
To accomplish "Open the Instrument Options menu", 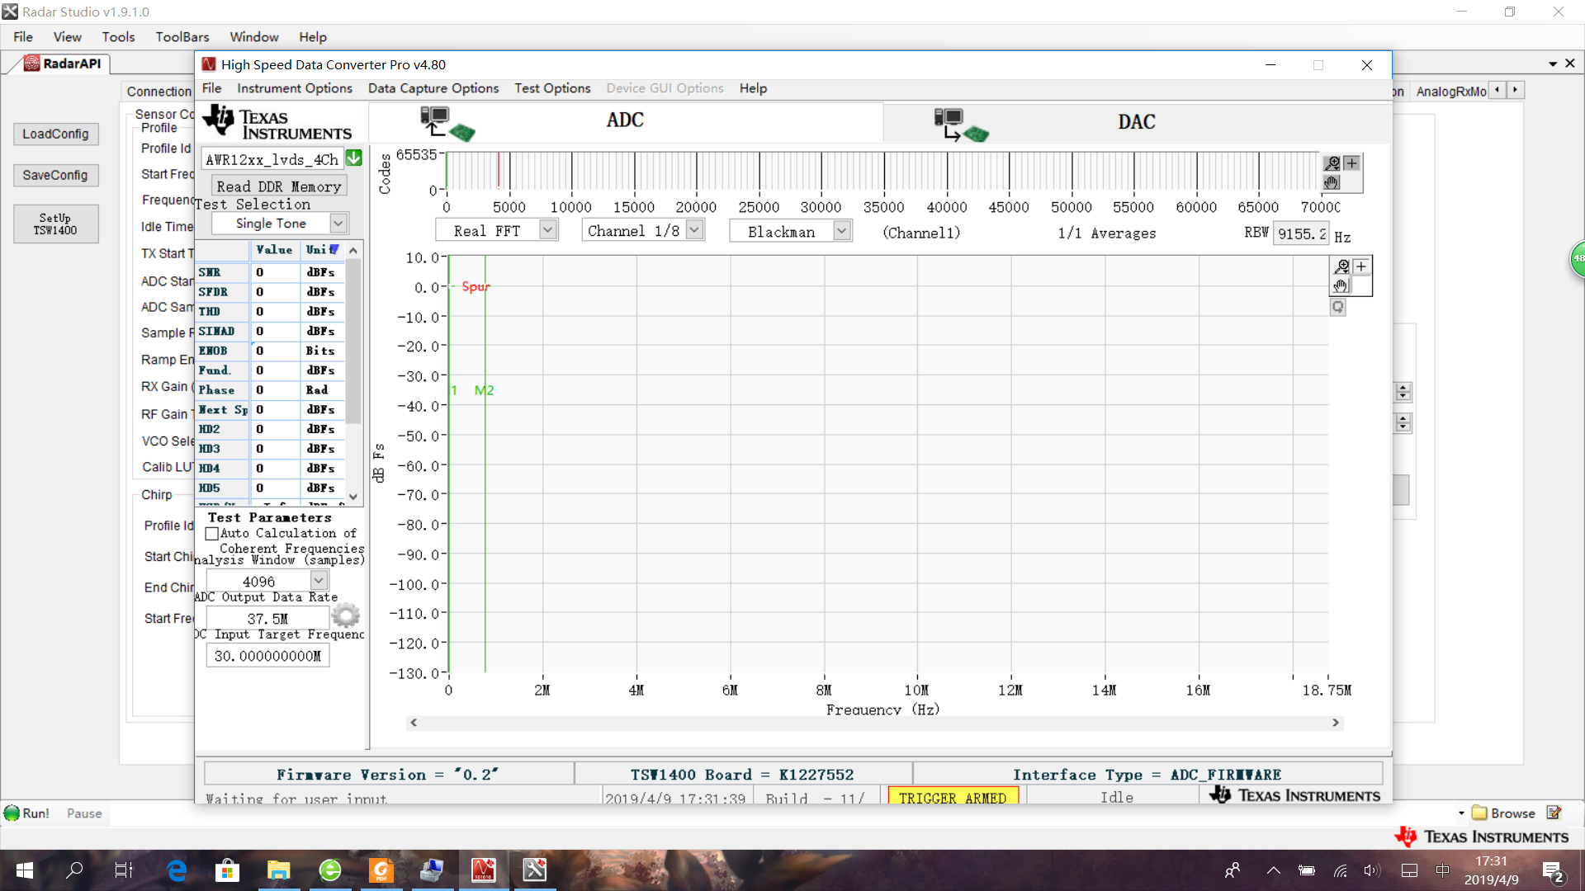I will click(295, 88).
